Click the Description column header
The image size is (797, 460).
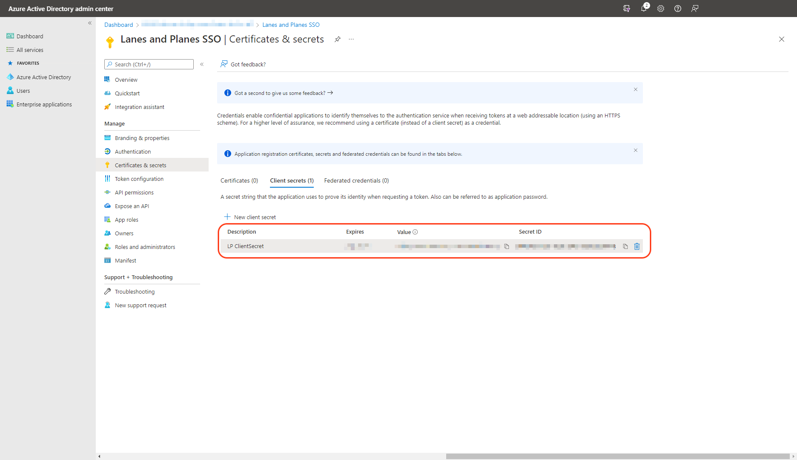point(242,232)
